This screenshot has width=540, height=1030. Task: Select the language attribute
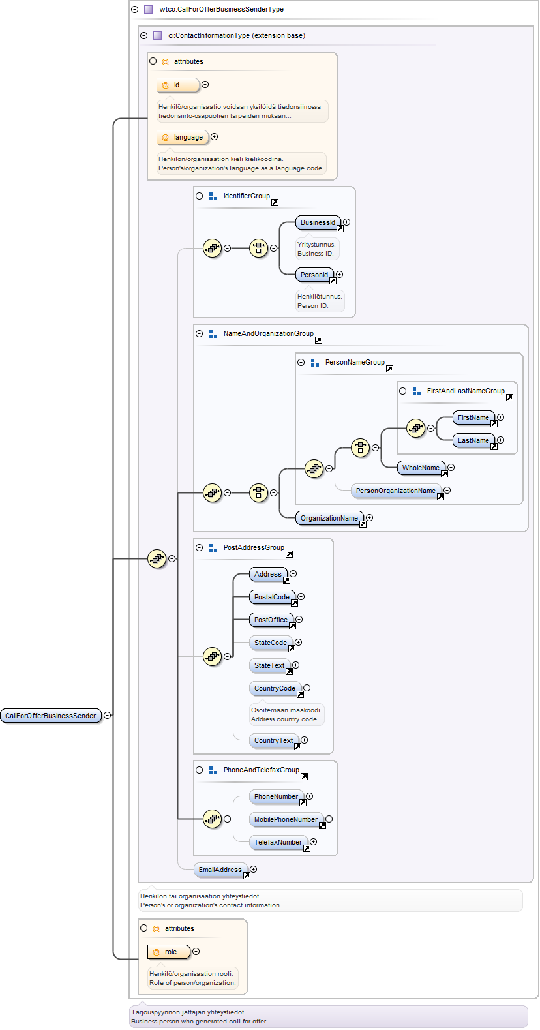[183, 138]
